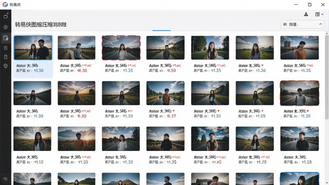Open settings via the gear sidebar icon

click(6, 66)
